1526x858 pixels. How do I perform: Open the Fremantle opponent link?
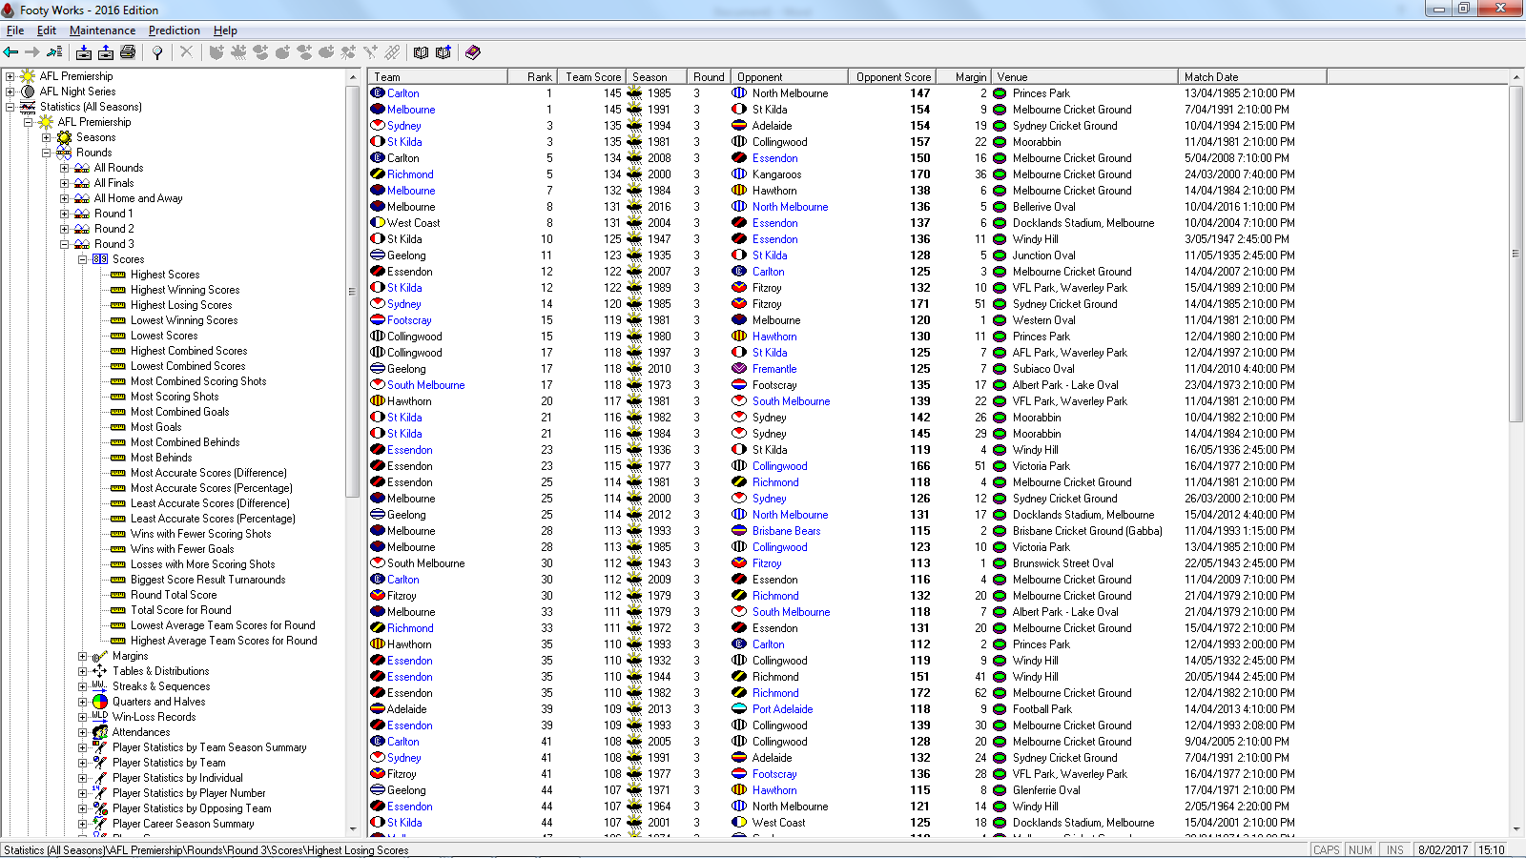point(774,369)
